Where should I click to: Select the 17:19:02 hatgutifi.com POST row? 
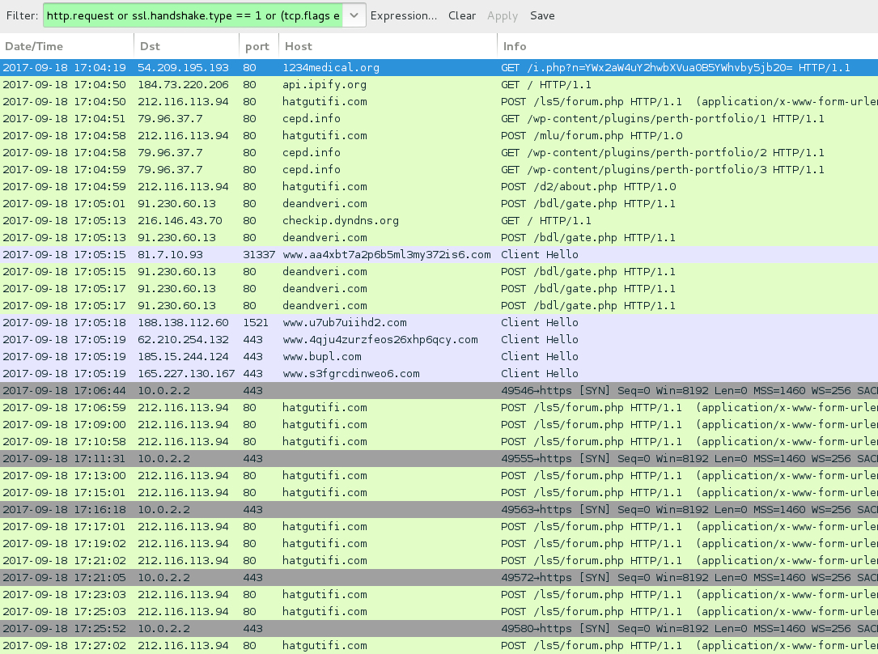[439, 543]
